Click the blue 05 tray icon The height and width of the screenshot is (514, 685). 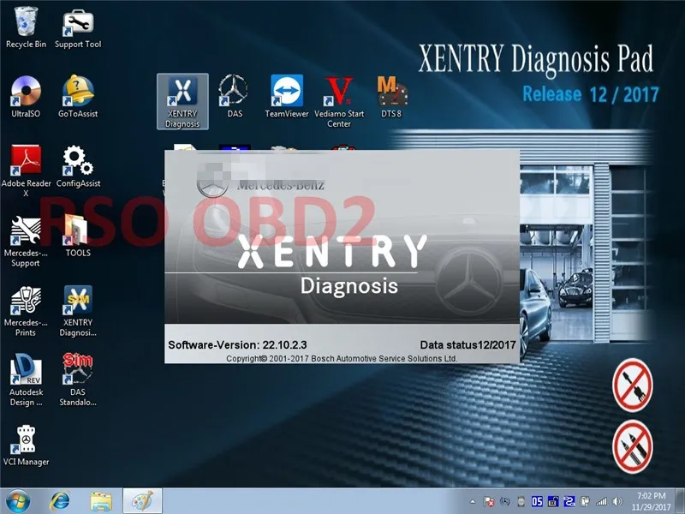pyautogui.click(x=537, y=502)
